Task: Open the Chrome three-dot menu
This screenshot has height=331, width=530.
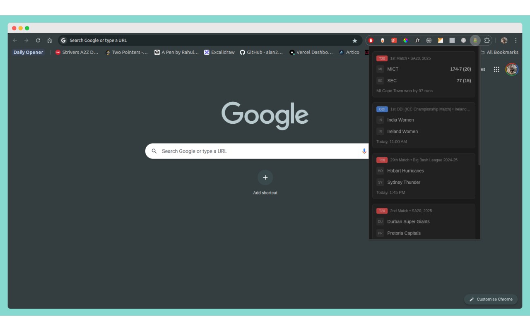Action: (x=516, y=40)
